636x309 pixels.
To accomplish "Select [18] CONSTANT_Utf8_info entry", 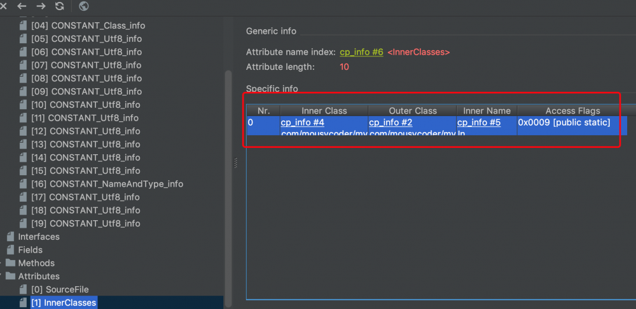I will point(86,210).
